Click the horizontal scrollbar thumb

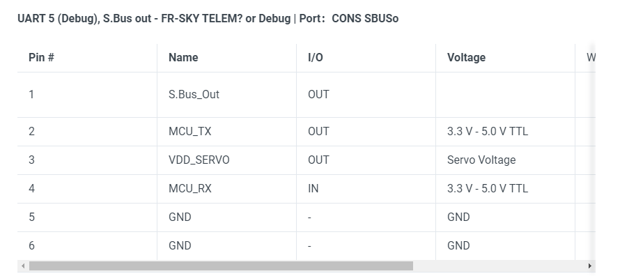[221, 266]
